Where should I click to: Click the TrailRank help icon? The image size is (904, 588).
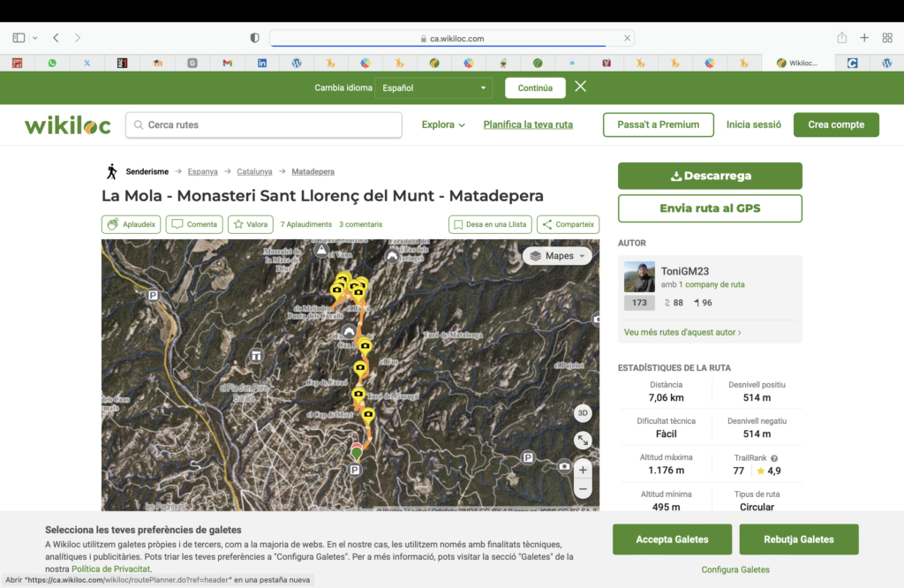(774, 458)
